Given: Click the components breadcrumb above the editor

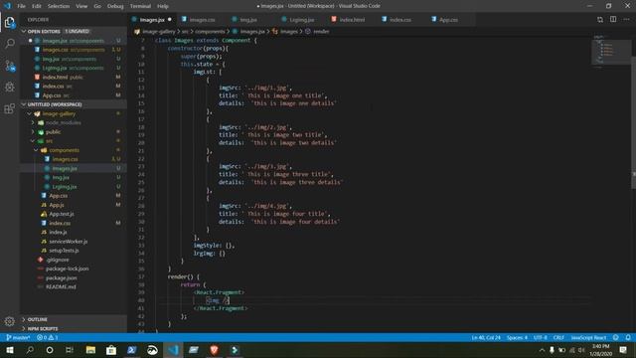Looking at the screenshot, I should 210,31.
